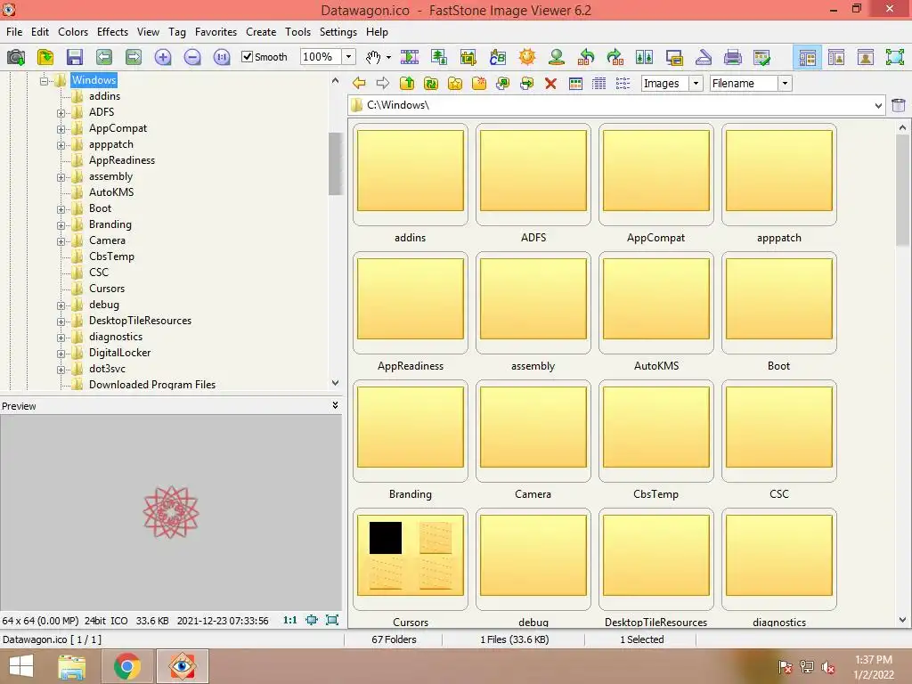Viewport: 912px width, 684px height.
Task: Open the Cursors folder thumbnail
Action: (x=410, y=558)
